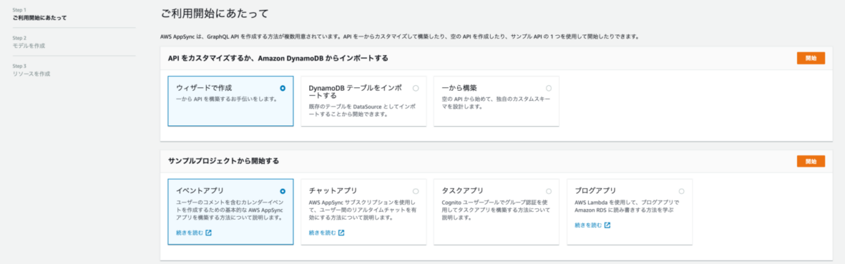Choose the イベントアプリ sample radio button
The height and width of the screenshot is (264, 845).
(282, 191)
